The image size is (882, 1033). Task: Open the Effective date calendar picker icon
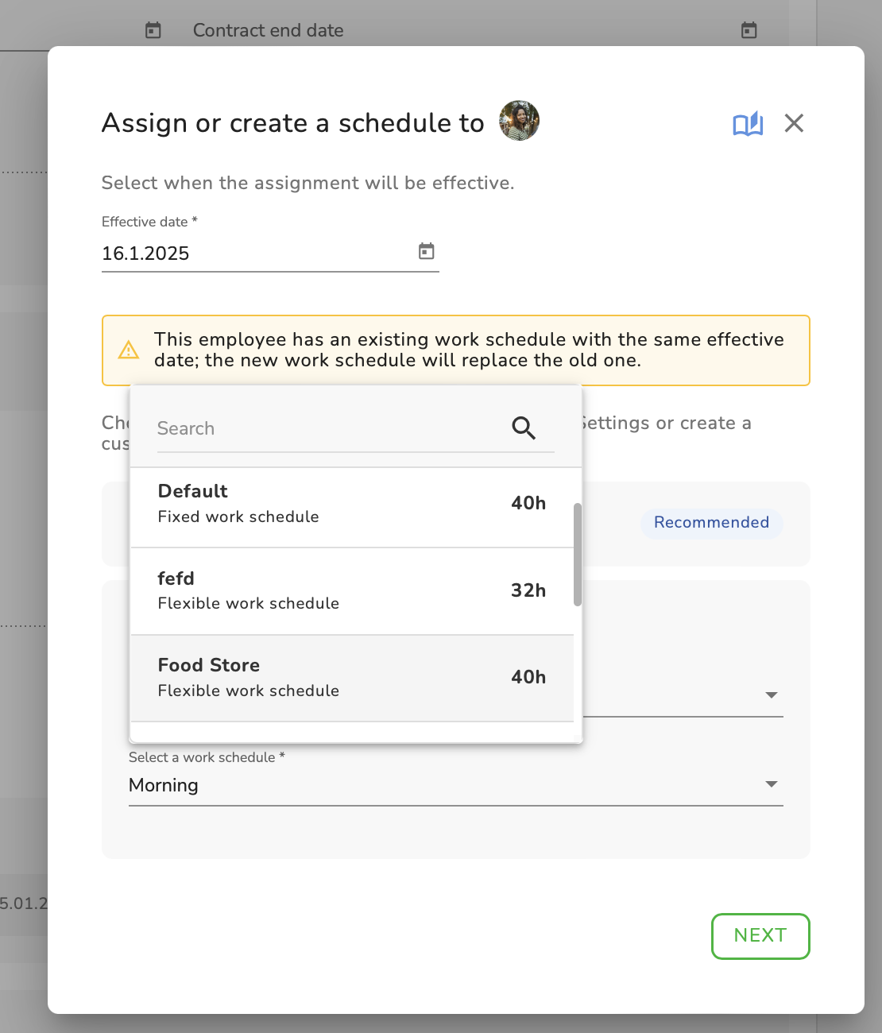tap(427, 252)
